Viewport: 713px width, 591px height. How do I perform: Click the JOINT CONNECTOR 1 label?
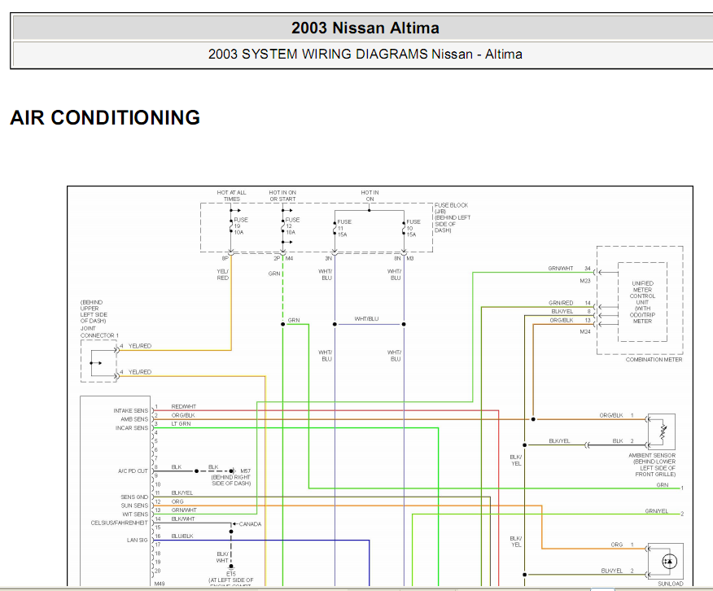click(x=99, y=332)
